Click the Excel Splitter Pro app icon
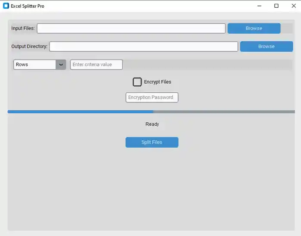This screenshot has width=301, height=236. pyautogui.click(x=6, y=6)
